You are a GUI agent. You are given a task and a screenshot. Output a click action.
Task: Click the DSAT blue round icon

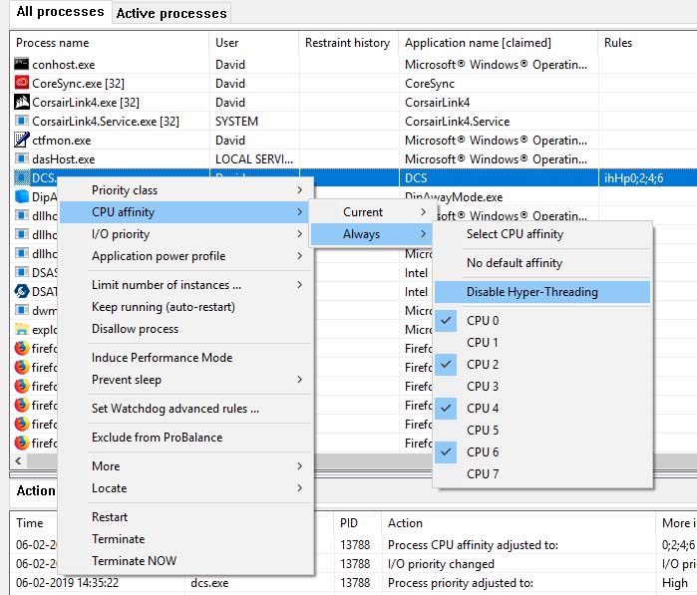21,291
